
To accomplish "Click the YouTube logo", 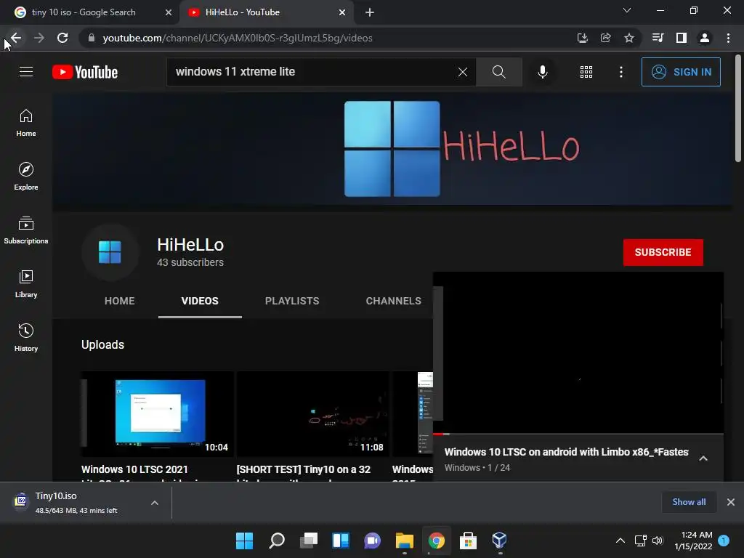I will 85,72.
